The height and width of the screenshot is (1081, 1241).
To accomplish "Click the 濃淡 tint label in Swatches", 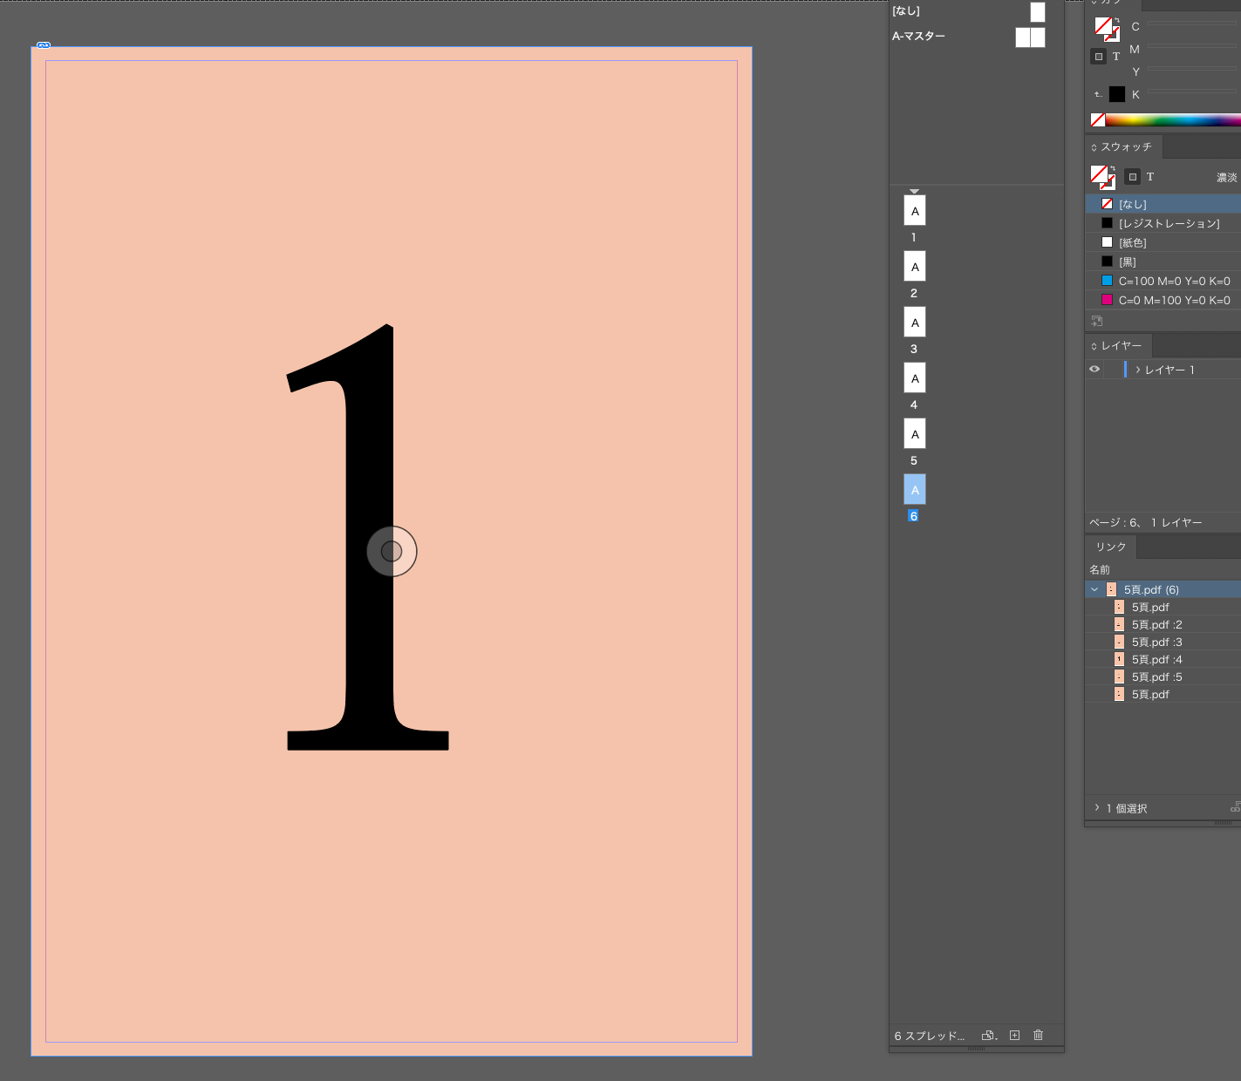I will (1227, 177).
